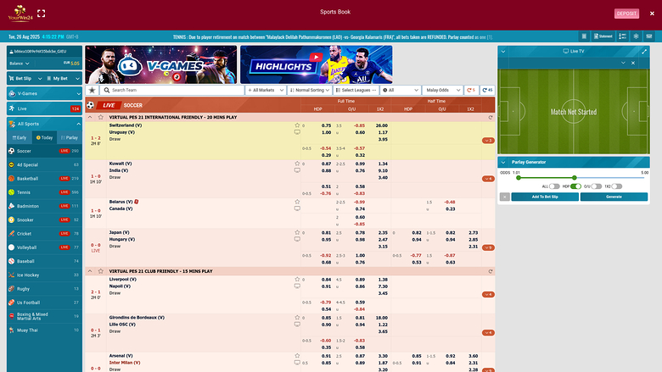The width and height of the screenshot is (662, 372).
Task: Expand the V-Games menu
Action: (44, 93)
